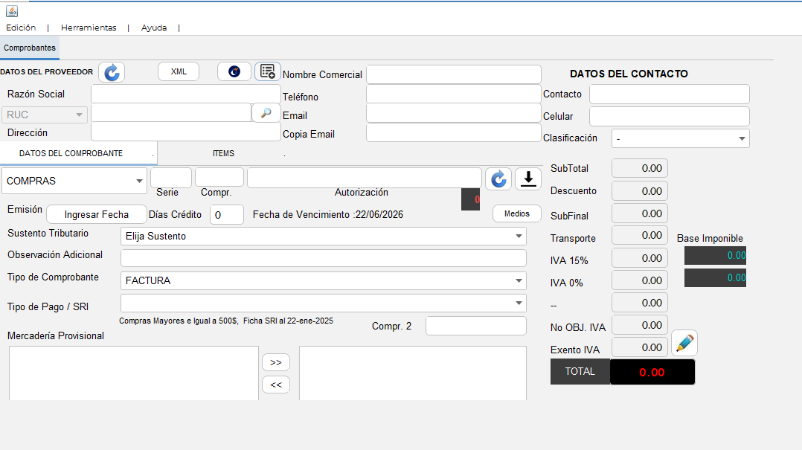Click the move-right >> button
802x450 pixels.
276,362
